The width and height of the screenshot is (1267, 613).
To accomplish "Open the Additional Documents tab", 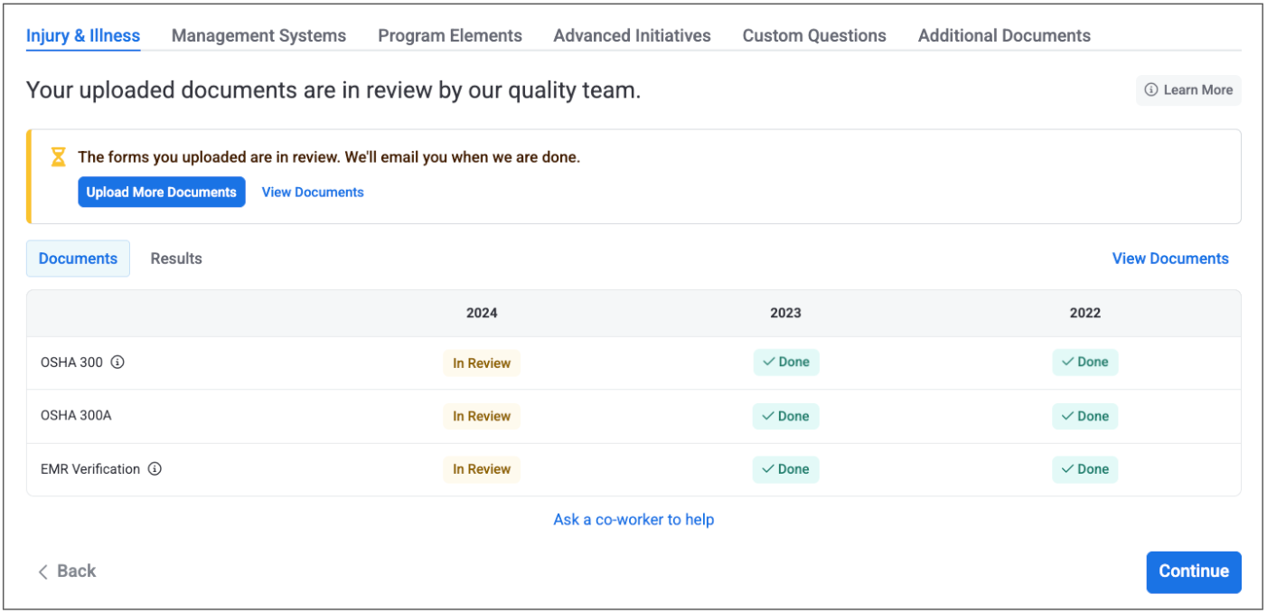I will coord(1003,36).
